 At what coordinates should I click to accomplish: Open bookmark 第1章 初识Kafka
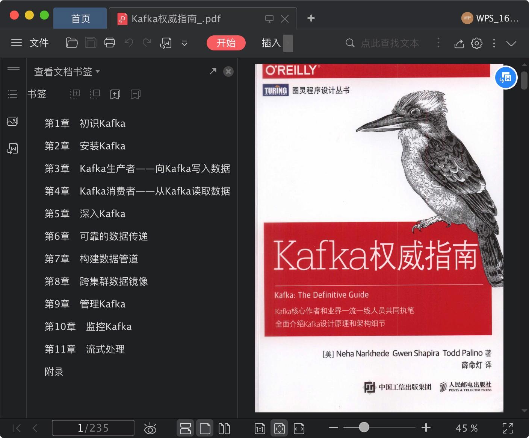tap(85, 123)
